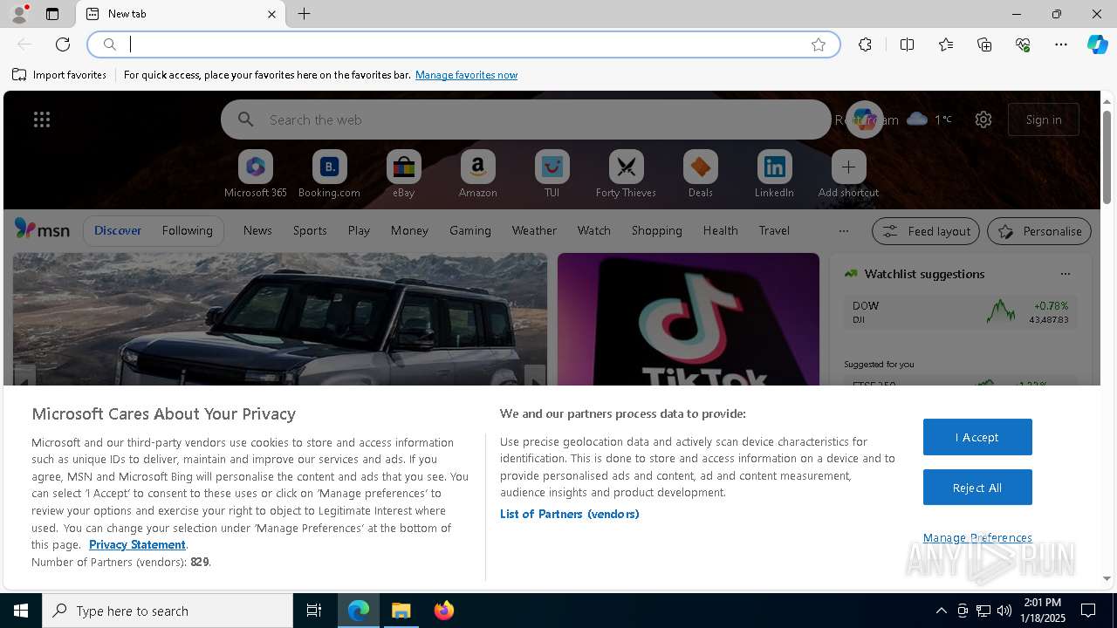1117x628 pixels.
Task: Click Import favorites in favorites bar
Action: (59, 75)
